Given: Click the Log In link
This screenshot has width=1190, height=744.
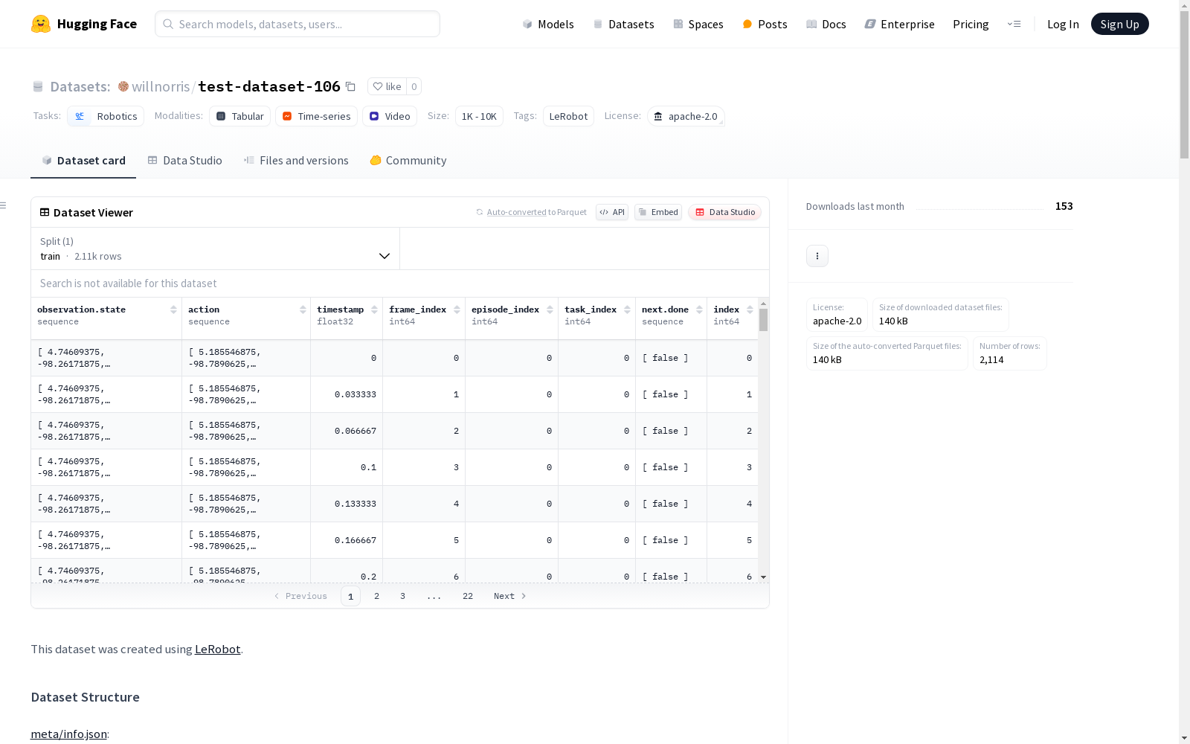Looking at the screenshot, I should pos(1063,24).
